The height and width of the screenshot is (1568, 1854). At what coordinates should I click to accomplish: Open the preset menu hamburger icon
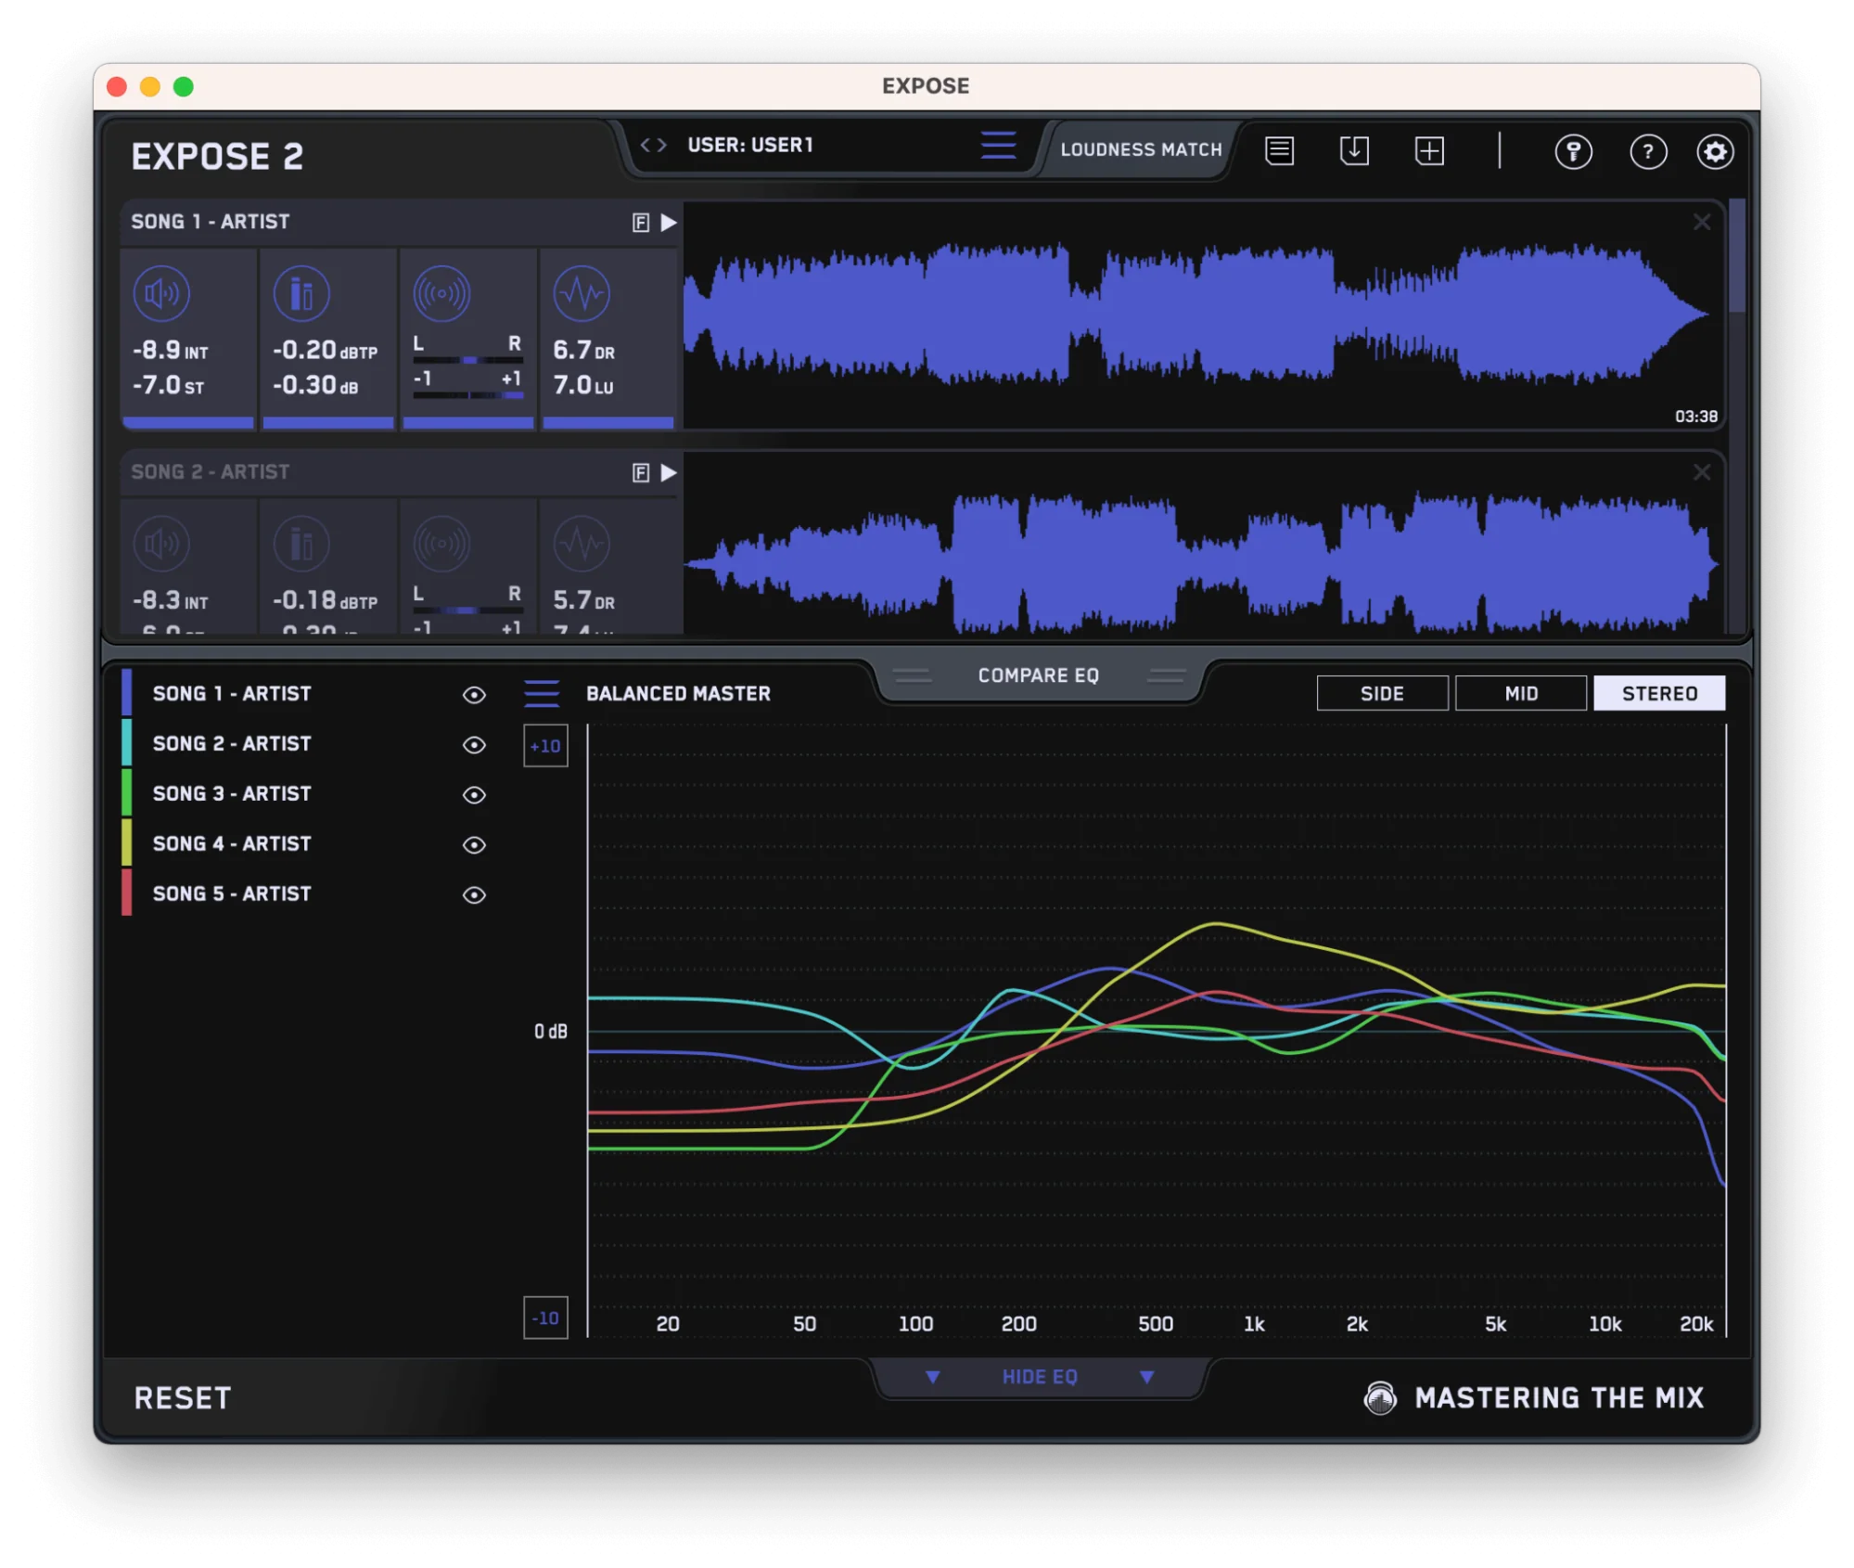click(x=999, y=146)
